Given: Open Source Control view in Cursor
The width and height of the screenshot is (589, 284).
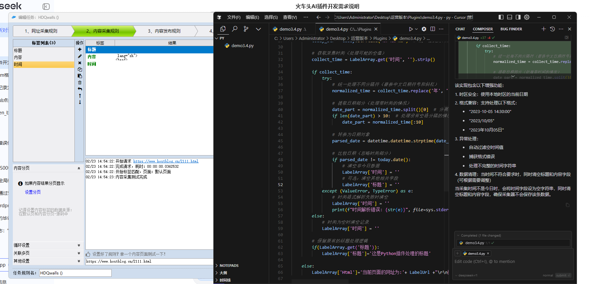Looking at the screenshot, I should point(246,29).
